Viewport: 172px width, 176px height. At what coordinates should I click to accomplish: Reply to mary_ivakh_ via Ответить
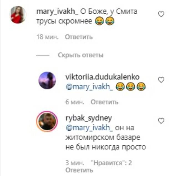(79, 37)
